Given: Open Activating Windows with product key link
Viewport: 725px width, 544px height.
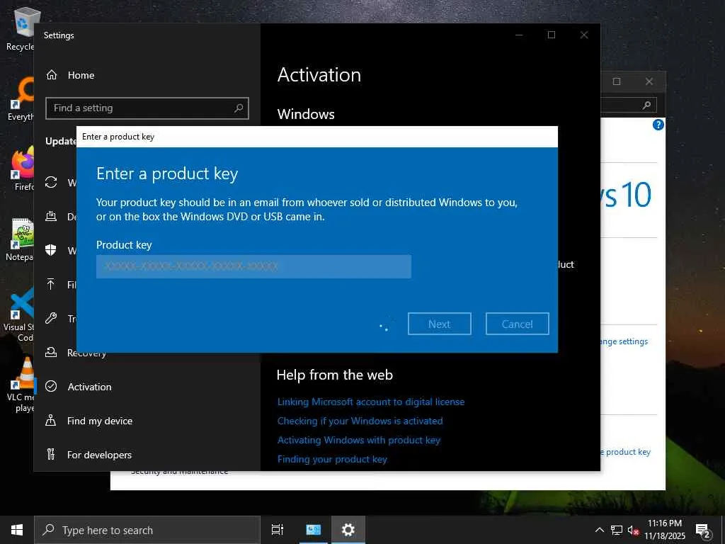Looking at the screenshot, I should (x=359, y=441).
